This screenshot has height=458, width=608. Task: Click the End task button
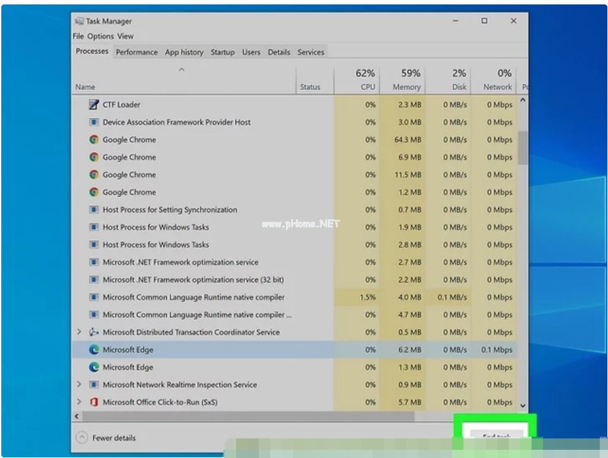coord(496,436)
